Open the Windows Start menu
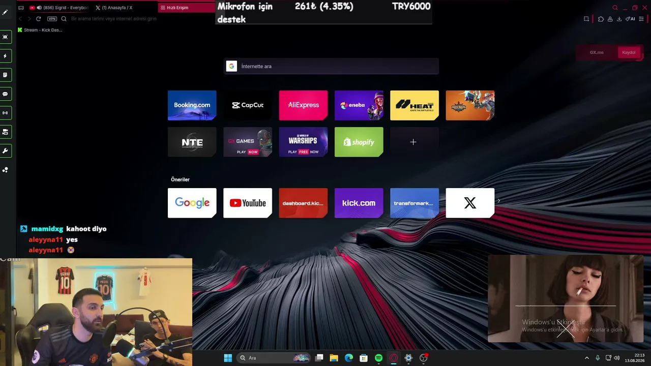Viewport: 651px width, 366px height. 228,358
